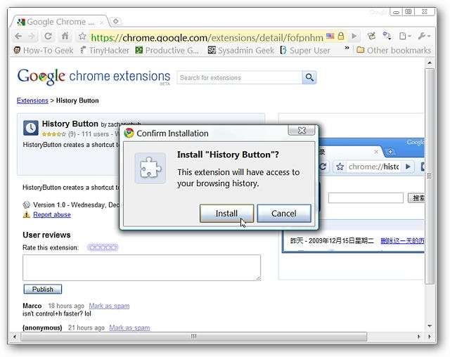Close the Google Chrome tab

click(x=101, y=22)
